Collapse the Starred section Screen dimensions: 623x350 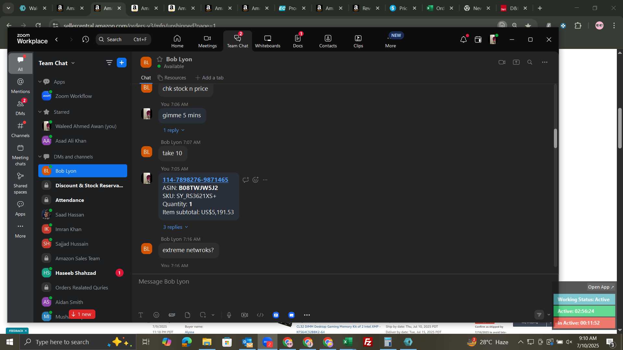(40, 112)
